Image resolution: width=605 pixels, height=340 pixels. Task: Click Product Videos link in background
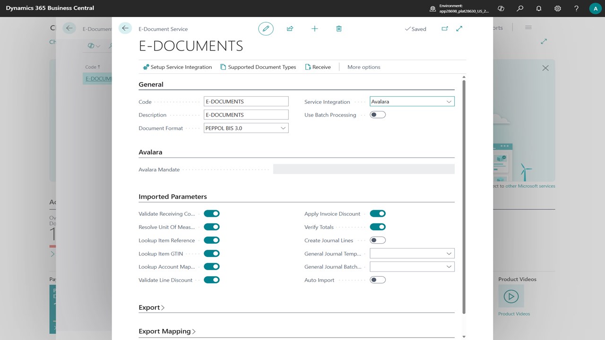514,314
